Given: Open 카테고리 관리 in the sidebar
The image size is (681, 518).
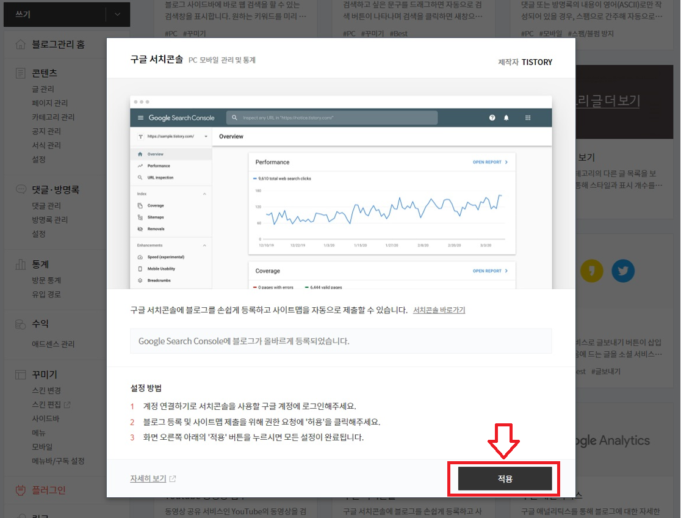Looking at the screenshot, I should click(x=53, y=117).
